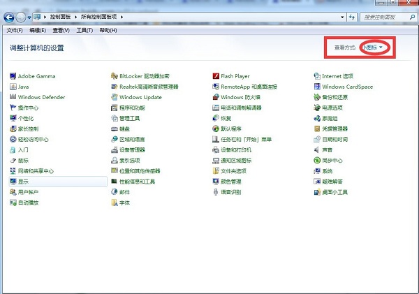
Task: Click the search magnifier icon
Action: click(x=412, y=17)
